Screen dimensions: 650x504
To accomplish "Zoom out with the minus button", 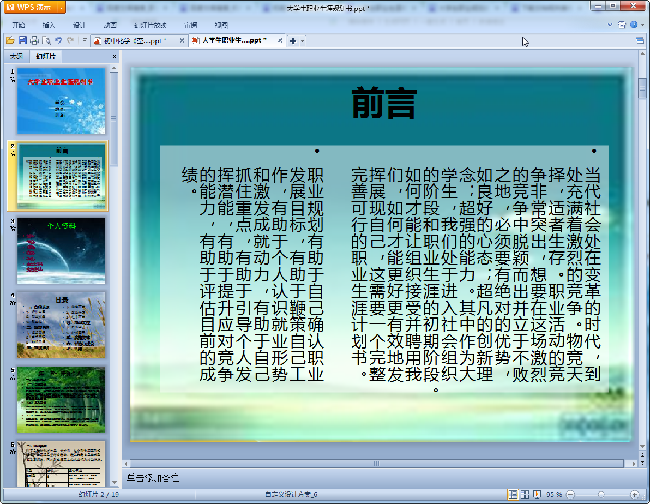I will [570, 495].
